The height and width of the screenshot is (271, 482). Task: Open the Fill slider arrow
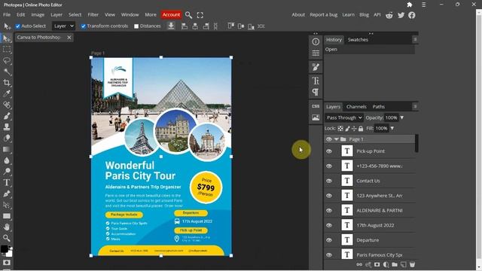pyautogui.click(x=392, y=129)
